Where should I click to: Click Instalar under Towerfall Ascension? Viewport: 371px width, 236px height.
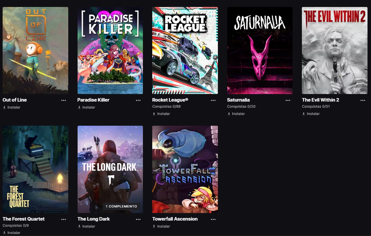point(161,226)
